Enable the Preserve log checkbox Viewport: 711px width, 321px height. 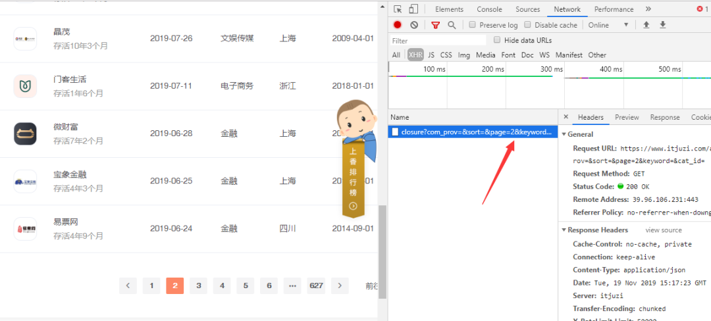[473, 25]
